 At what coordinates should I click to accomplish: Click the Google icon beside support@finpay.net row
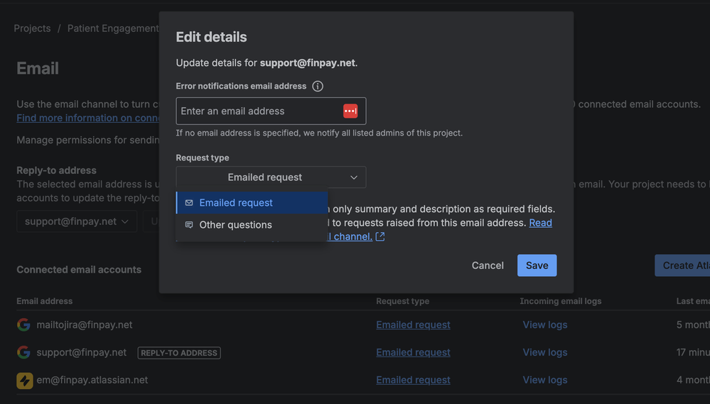point(24,352)
